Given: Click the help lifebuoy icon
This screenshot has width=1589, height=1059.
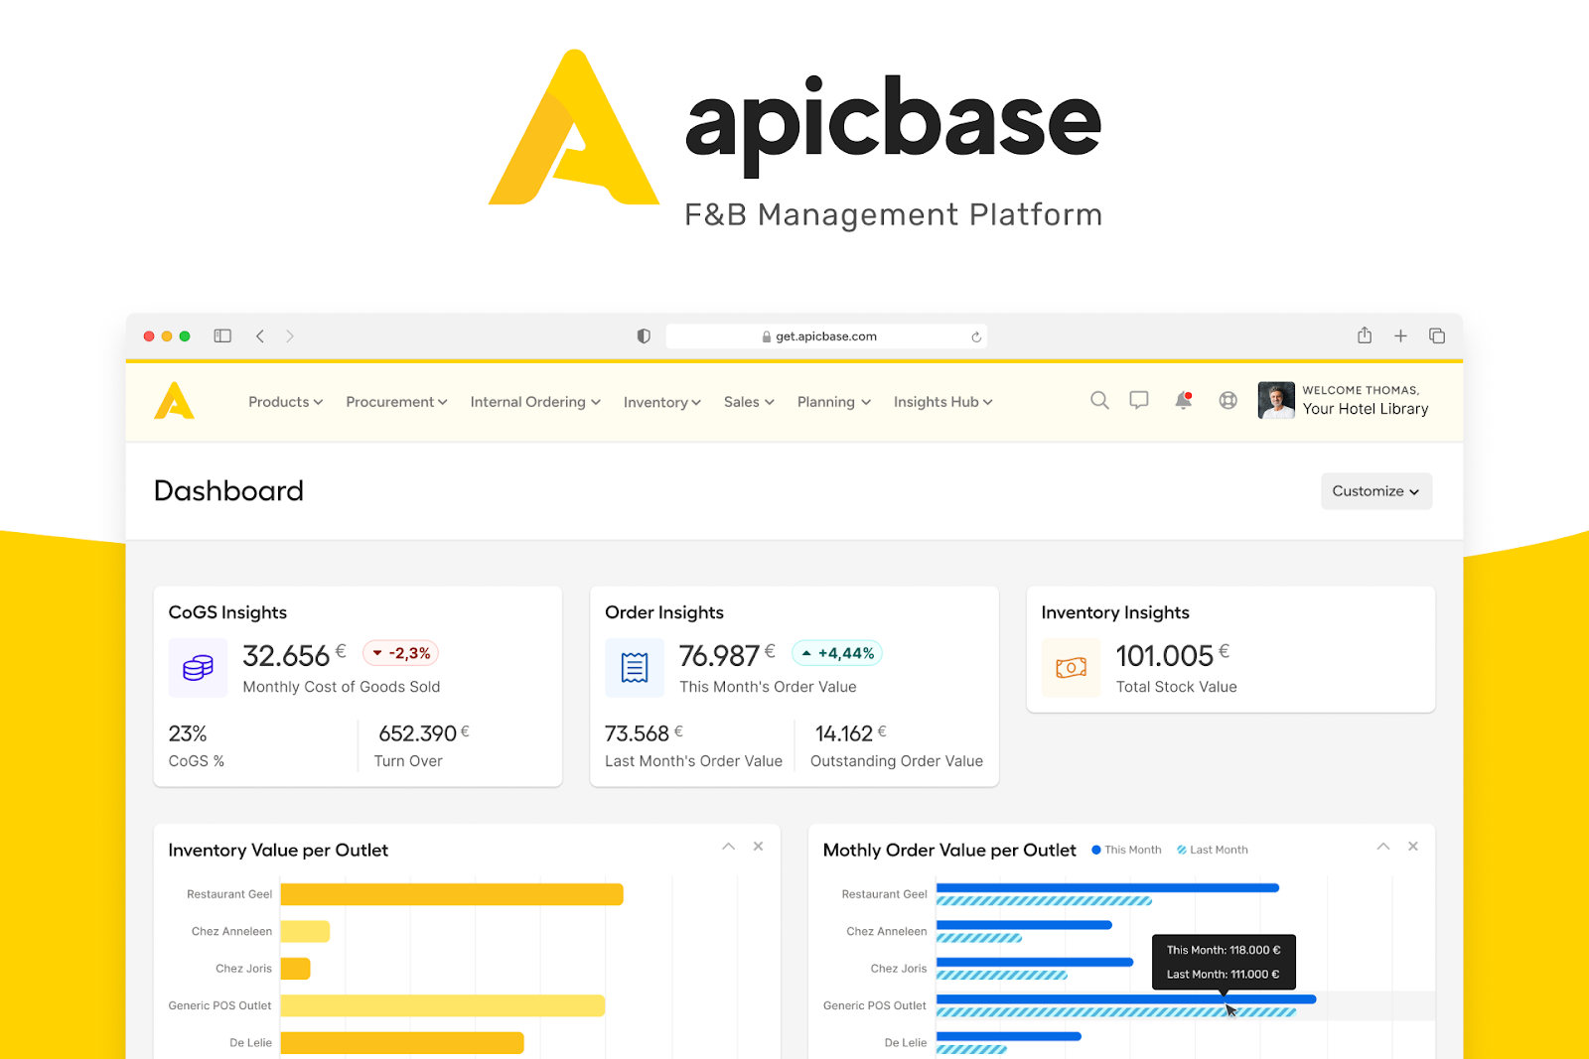Looking at the screenshot, I should [x=1228, y=400].
